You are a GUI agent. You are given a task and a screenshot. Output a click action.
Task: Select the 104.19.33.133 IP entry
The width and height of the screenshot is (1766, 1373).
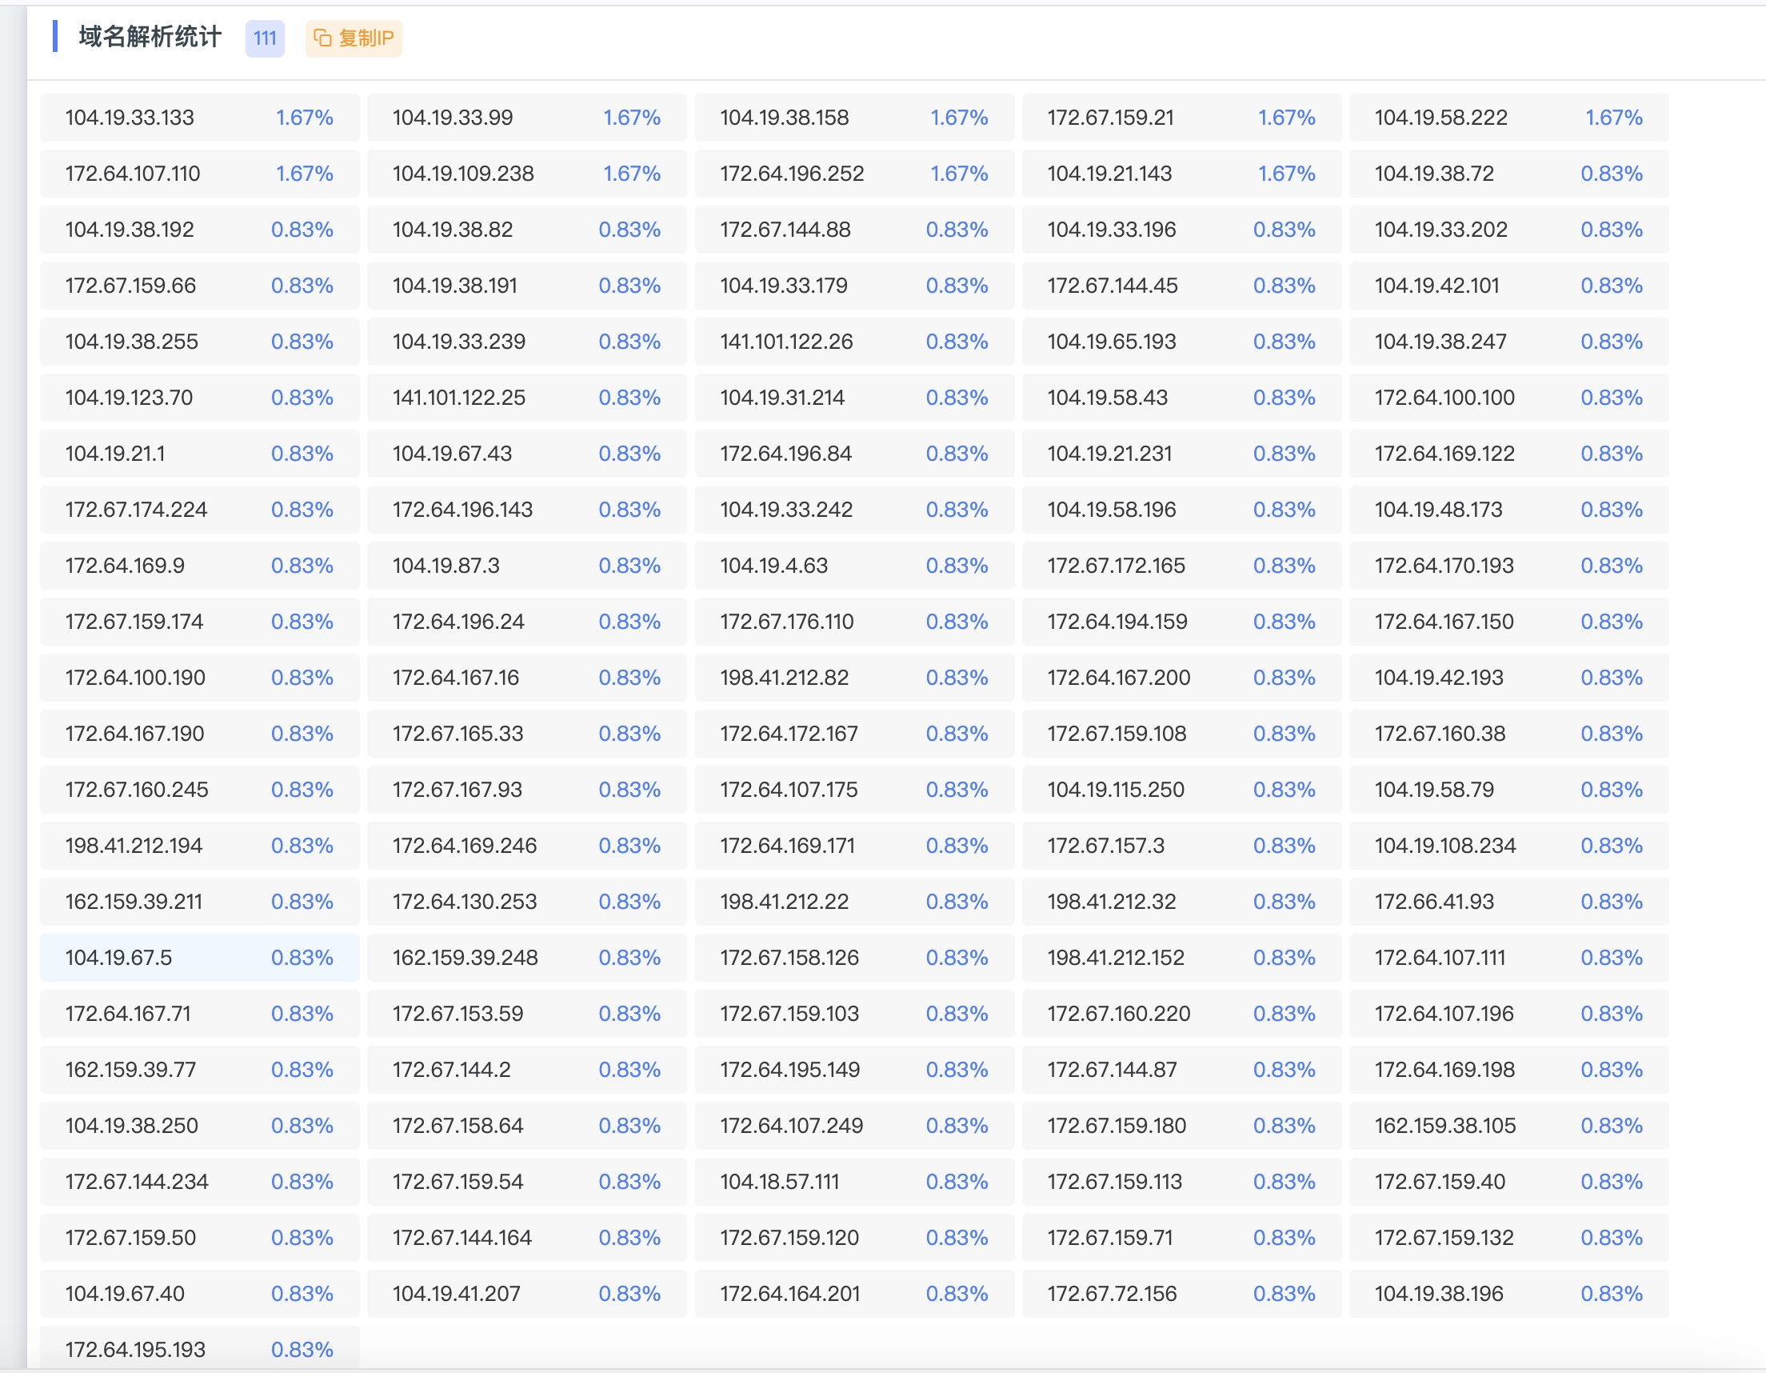[x=200, y=118]
